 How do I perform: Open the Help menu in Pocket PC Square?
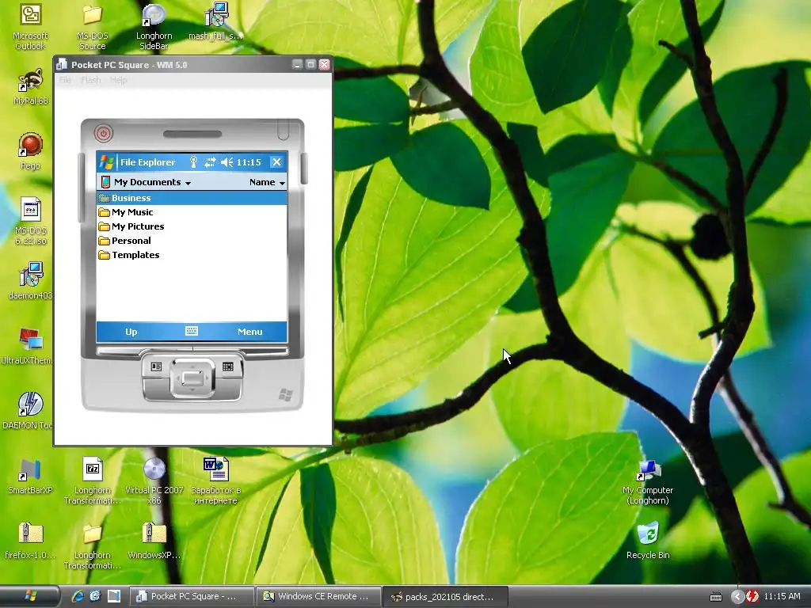[x=118, y=80]
